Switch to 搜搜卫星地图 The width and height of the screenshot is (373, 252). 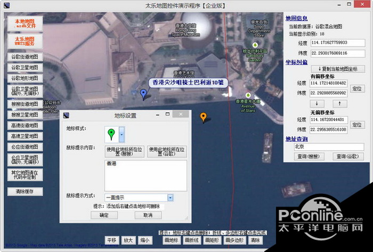point(25,115)
